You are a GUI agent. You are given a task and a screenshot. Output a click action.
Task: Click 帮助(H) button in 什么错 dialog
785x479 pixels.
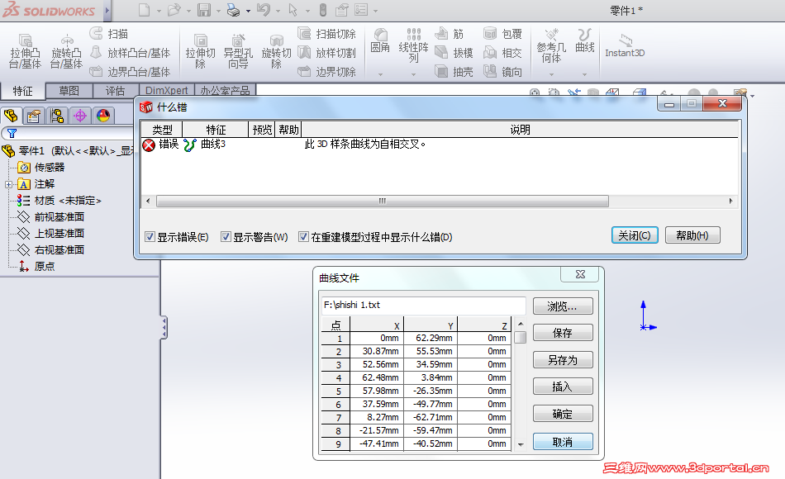coord(692,235)
